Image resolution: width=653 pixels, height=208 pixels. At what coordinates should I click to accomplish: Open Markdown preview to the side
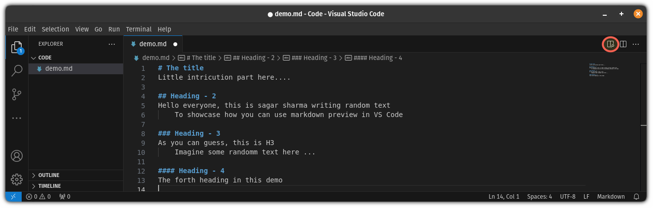[x=611, y=44]
